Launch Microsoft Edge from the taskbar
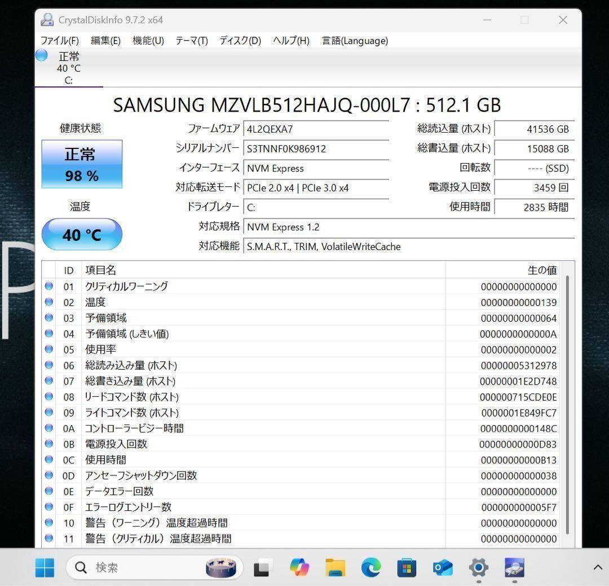 coord(370,567)
